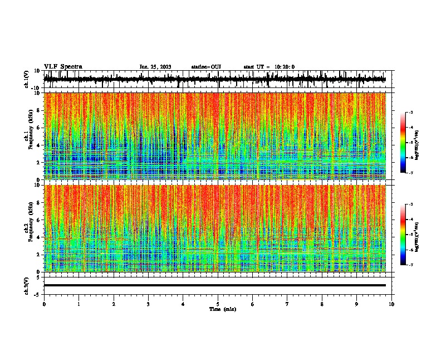Viewport: 441px width, 341px height.
Task: Click the ch.2 color scale bar
Action: click(x=403, y=235)
